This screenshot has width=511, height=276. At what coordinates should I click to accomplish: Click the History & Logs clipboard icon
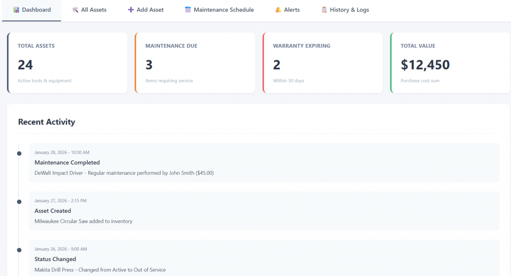click(324, 10)
